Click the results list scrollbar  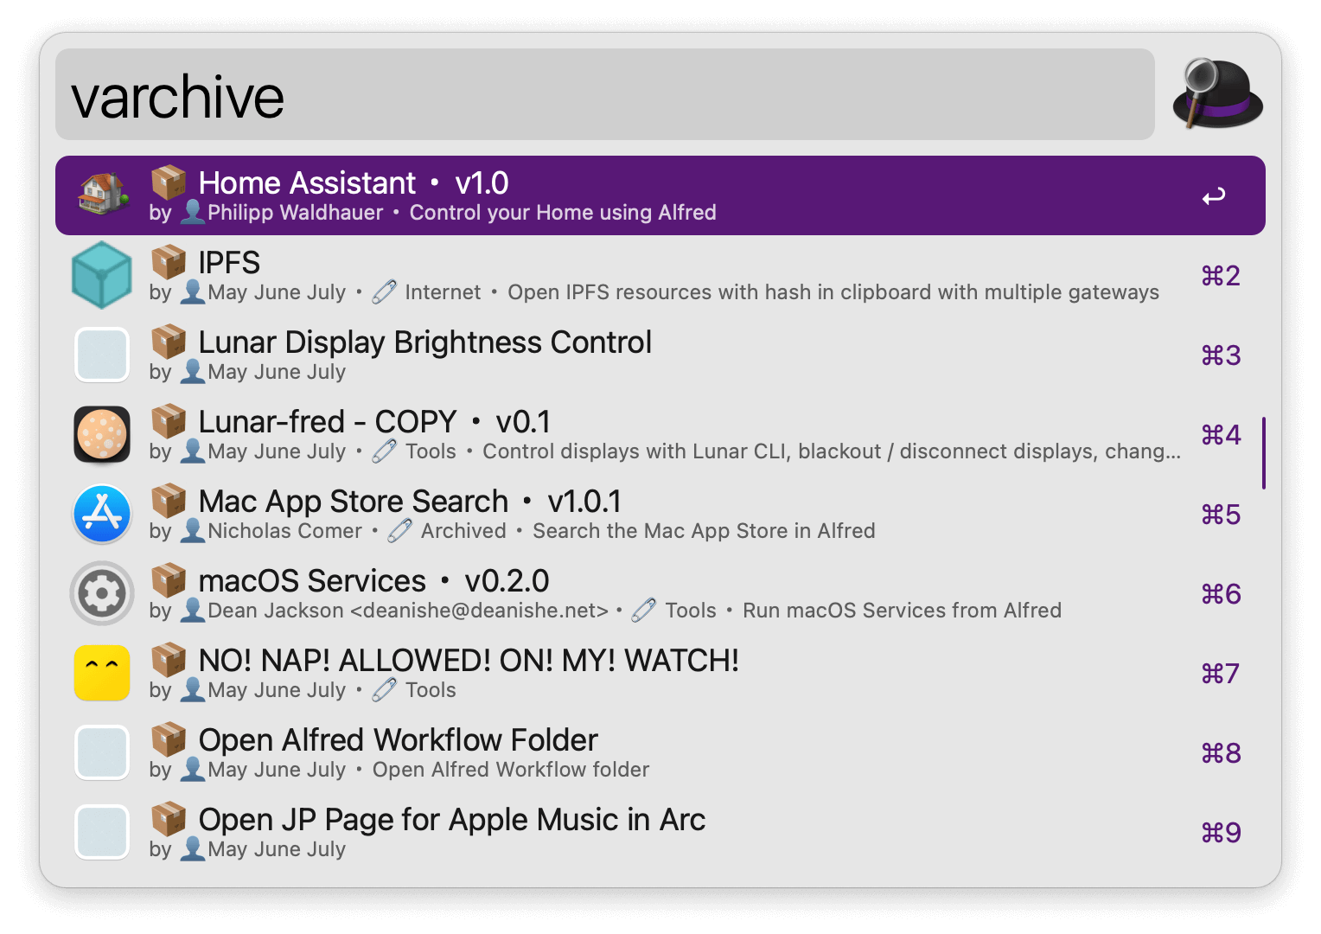[x=1264, y=453]
